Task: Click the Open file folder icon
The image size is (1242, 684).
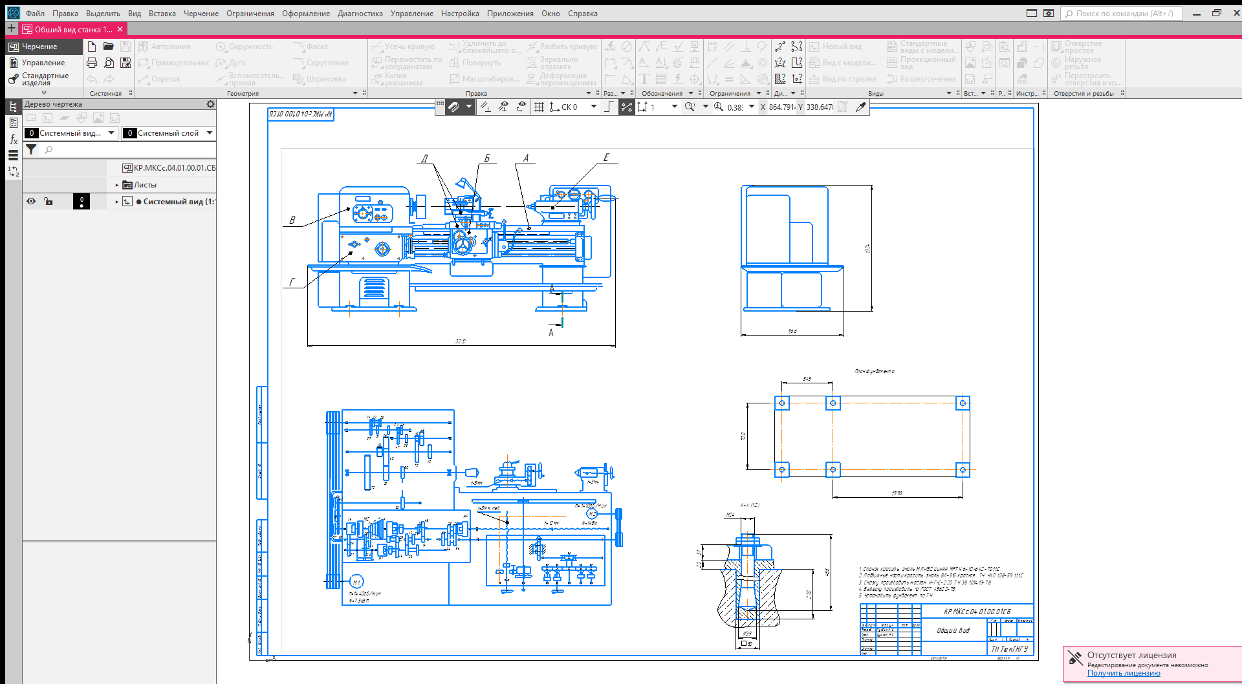Action: point(109,47)
